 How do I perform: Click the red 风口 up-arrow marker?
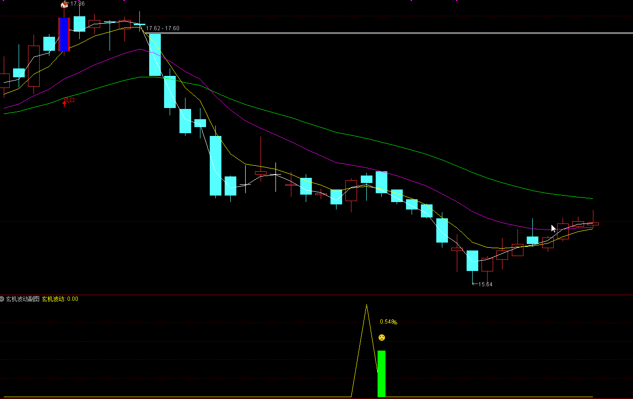tap(65, 102)
